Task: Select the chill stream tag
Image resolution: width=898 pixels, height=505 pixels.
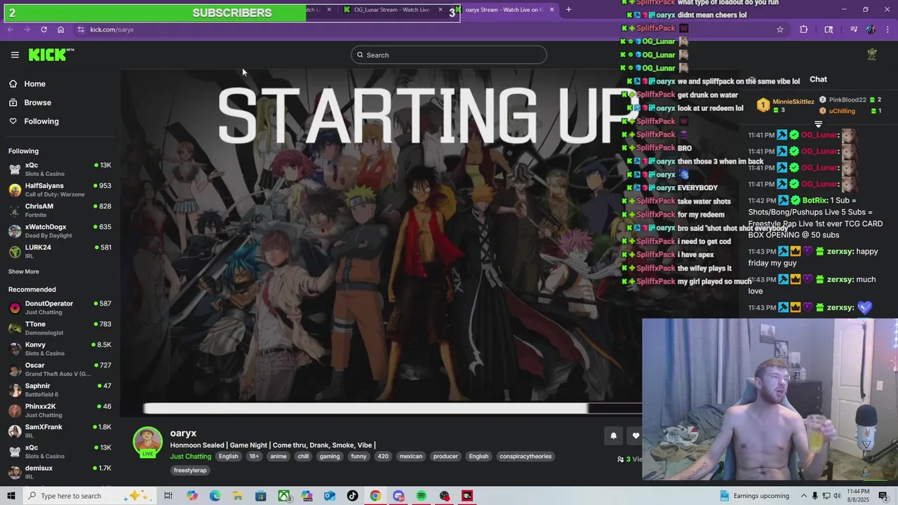Action: click(x=303, y=457)
